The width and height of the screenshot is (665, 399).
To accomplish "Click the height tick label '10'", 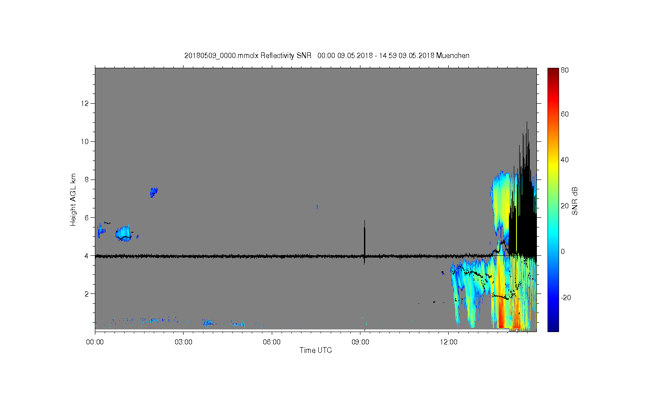I will [x=86, y=141].
